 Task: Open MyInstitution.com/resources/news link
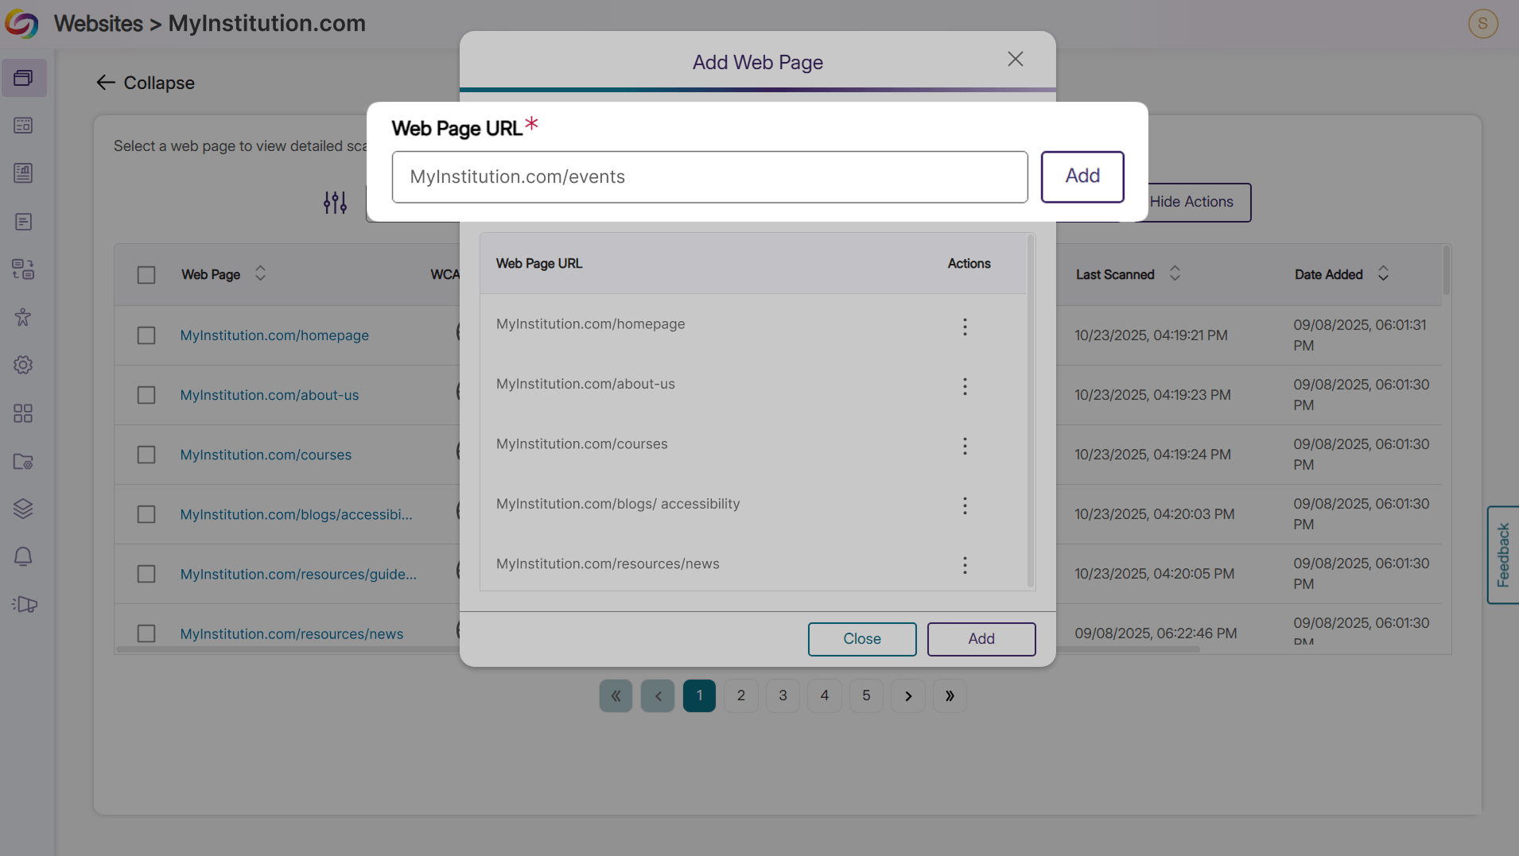click(x=290, y=633)
